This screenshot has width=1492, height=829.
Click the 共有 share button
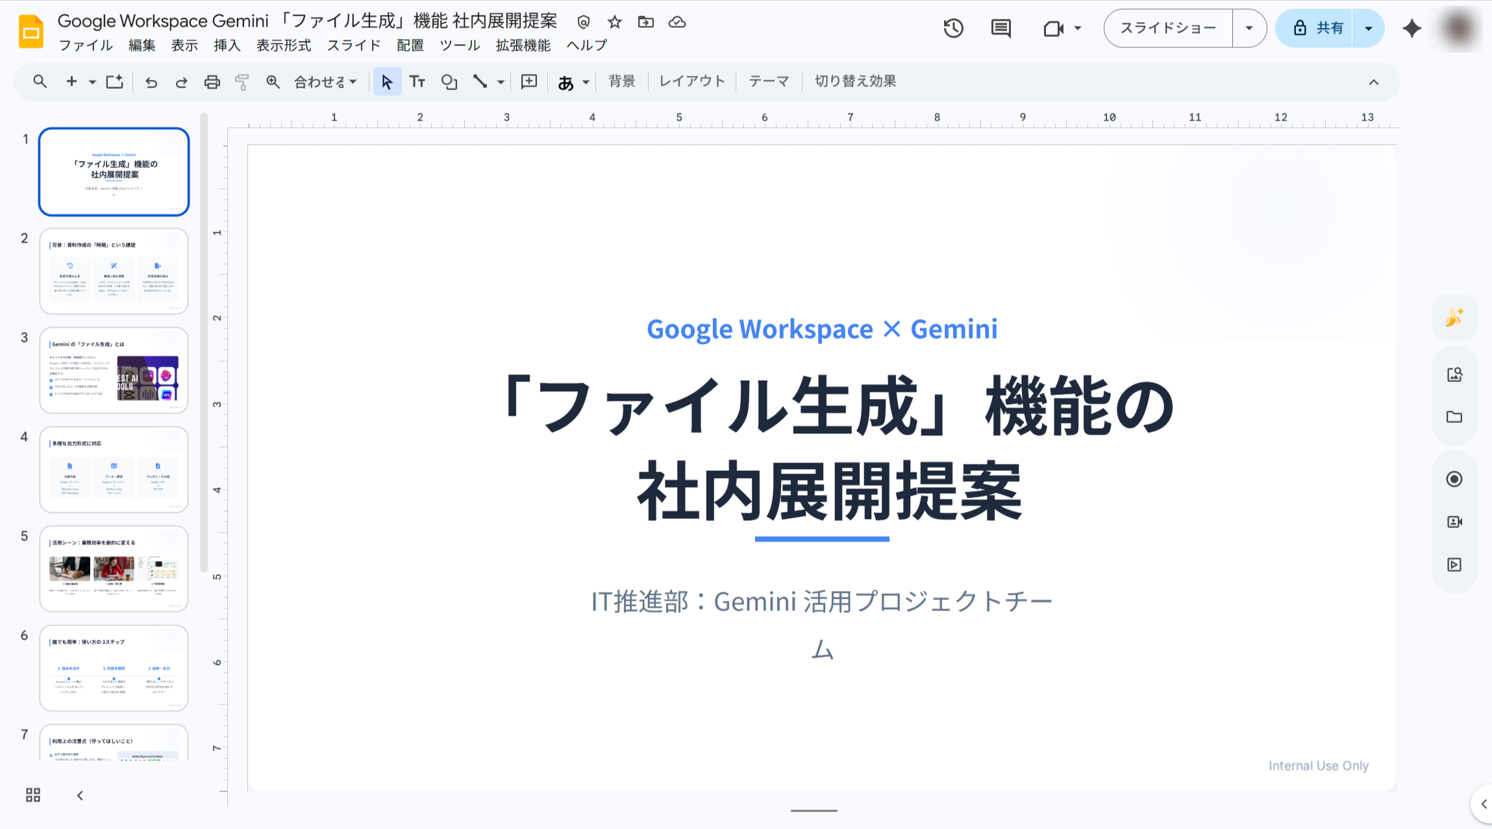tap(1315, 28)
